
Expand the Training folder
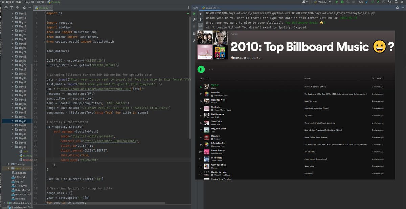coord(8,164)
